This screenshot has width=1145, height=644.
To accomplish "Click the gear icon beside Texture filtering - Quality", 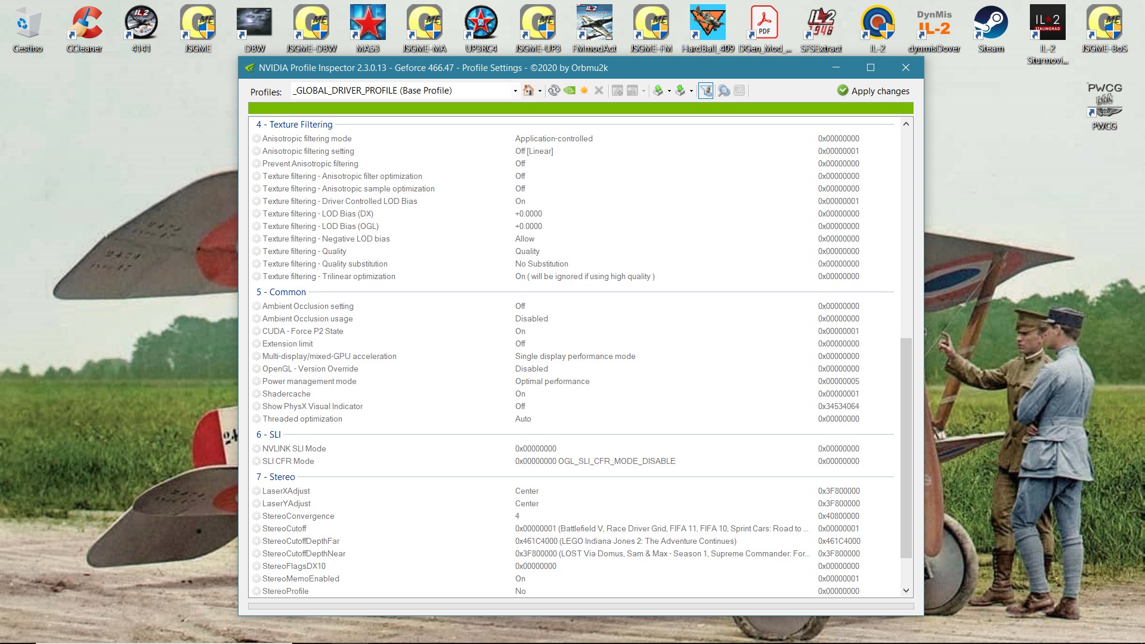I will (256, 251).
